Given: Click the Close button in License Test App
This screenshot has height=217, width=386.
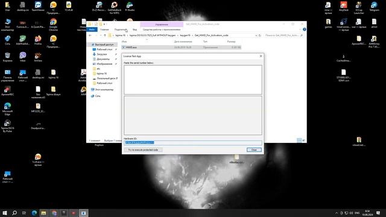Looking at the screenshot, I should tap(254, 150).
